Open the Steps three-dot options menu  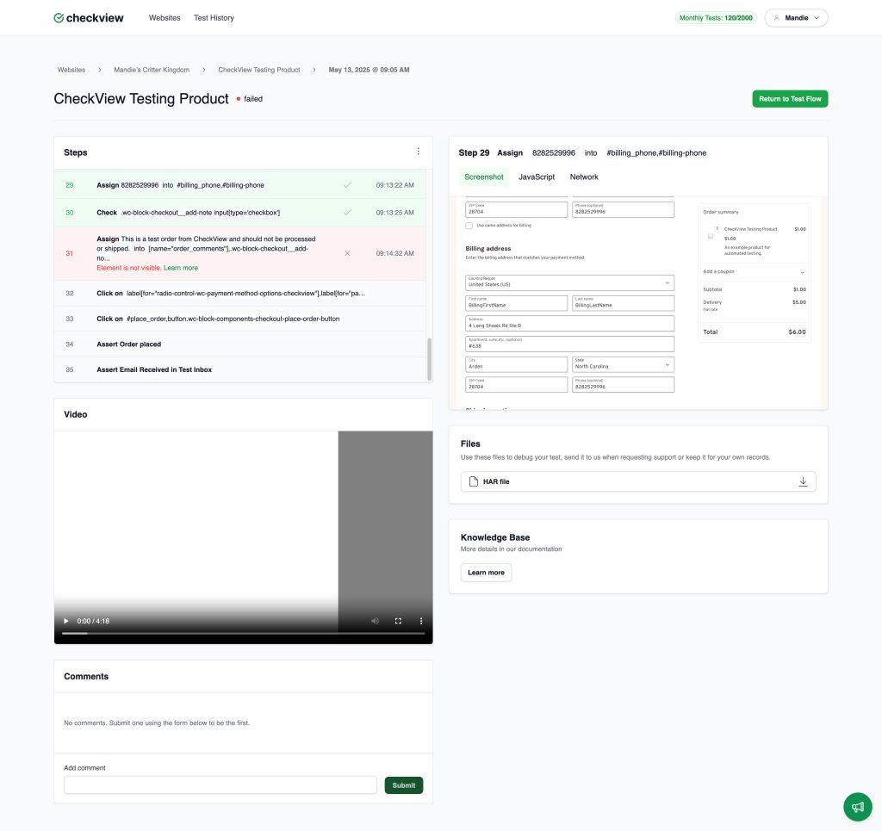[x=418, y=152]
